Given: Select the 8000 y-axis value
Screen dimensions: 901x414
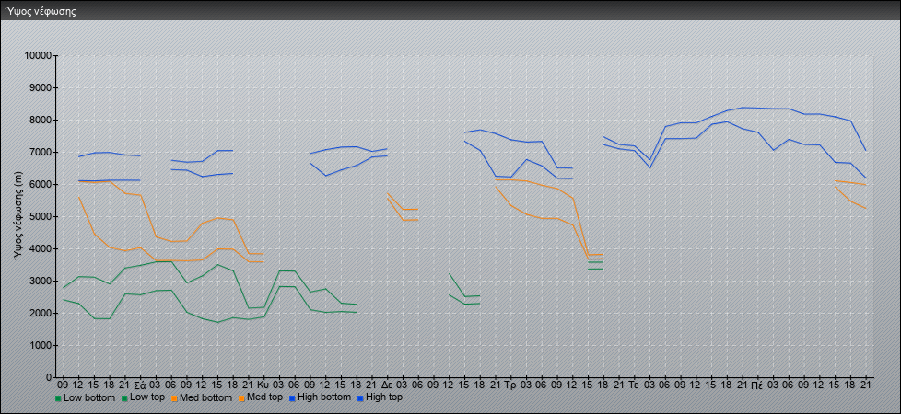Looking at the screenshot, I should click(x=40, y=120).
